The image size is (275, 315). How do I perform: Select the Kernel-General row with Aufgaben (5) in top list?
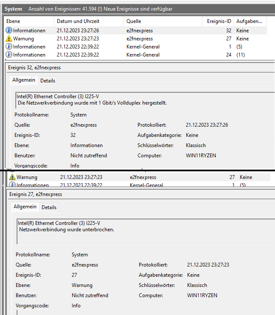136,47
